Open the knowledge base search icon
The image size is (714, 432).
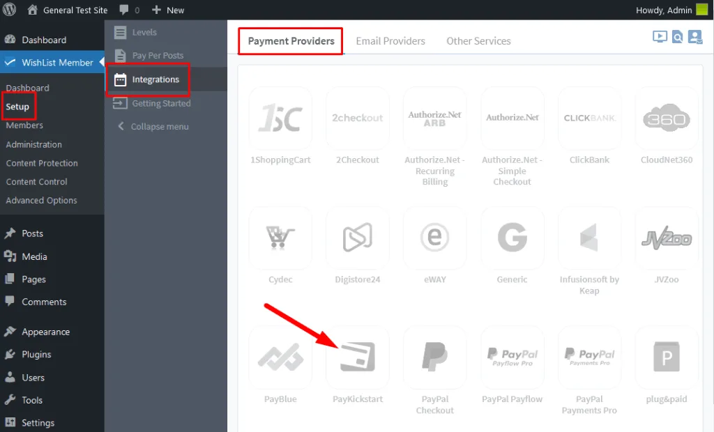coord(676,36)
